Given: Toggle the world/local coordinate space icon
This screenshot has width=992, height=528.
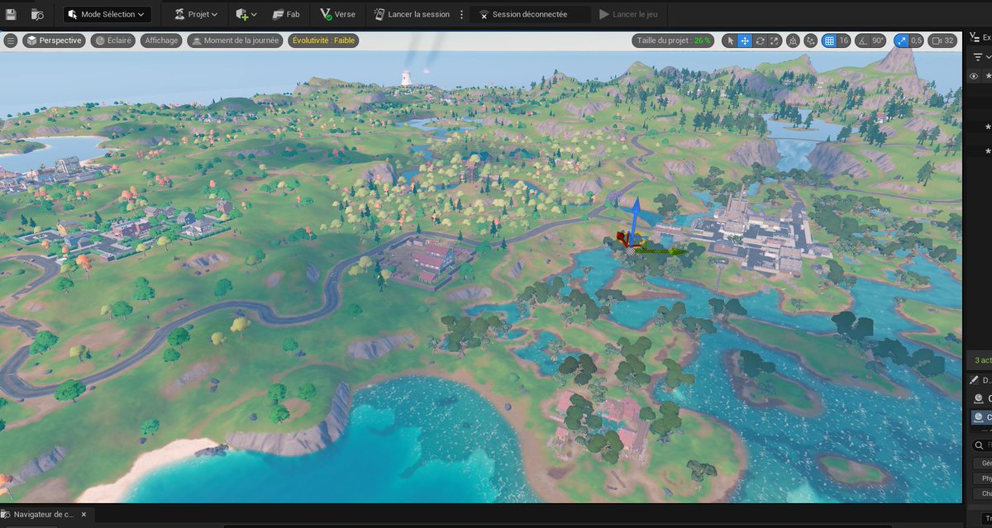Looking at the screenshot, I should [x=794, y=40].
